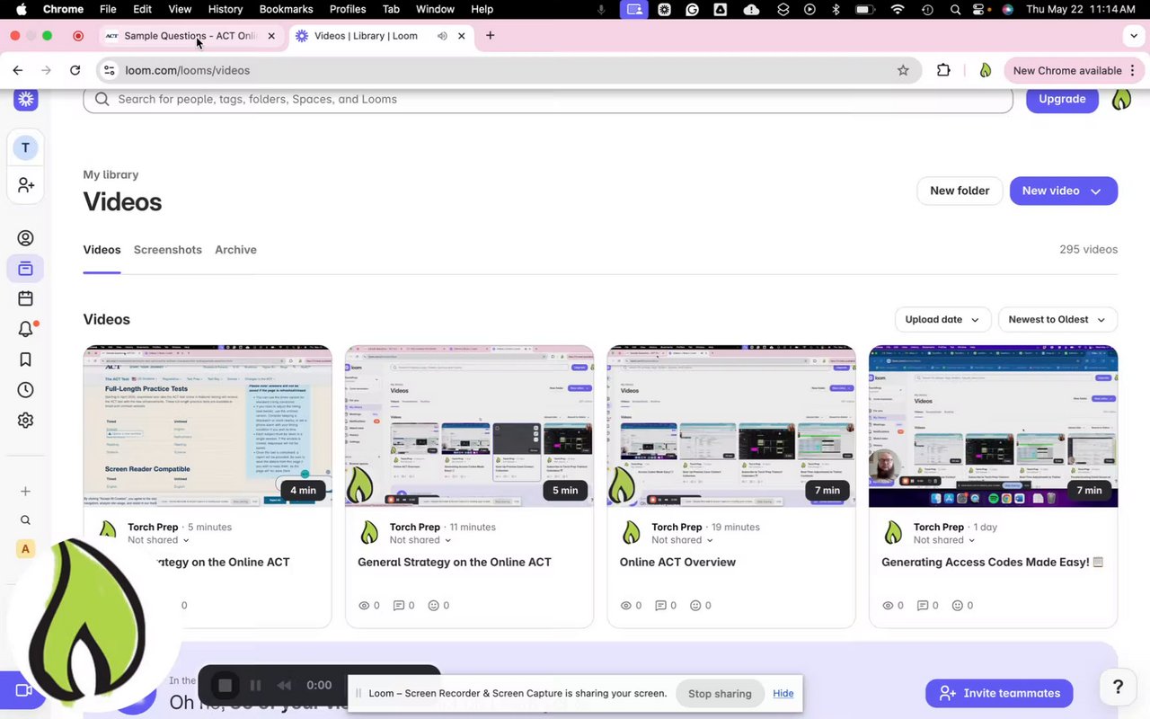Expand Not shared dropdown on the 5 minutes video
Screen dimensions: 1150x719
(x=158, y=540)
